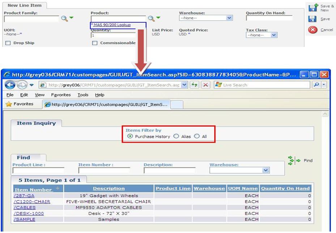Click the Product search magnifier icon
The image size is (336, 233).
(151, 18)
